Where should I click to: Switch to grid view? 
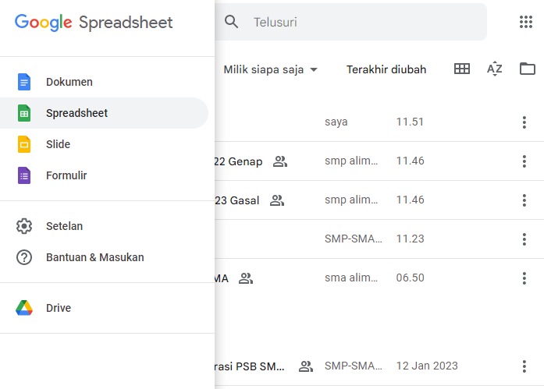click(462, 69)
